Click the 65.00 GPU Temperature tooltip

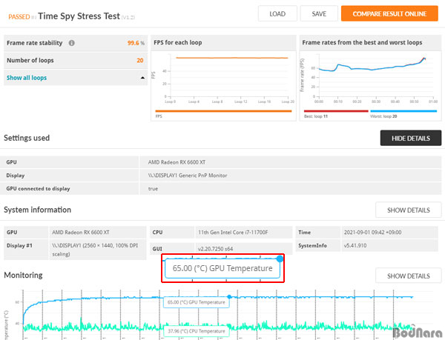tap(222, 268)
